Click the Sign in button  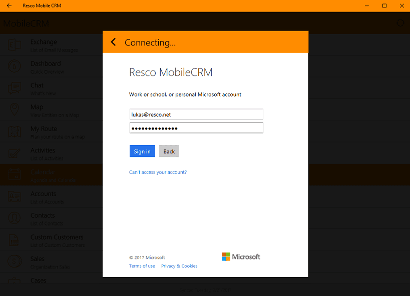point(142,151)
